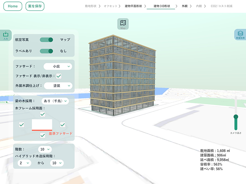Click the カメラ高さ slider handle
This screenshot has height=184, width=246.
point(236,117)
